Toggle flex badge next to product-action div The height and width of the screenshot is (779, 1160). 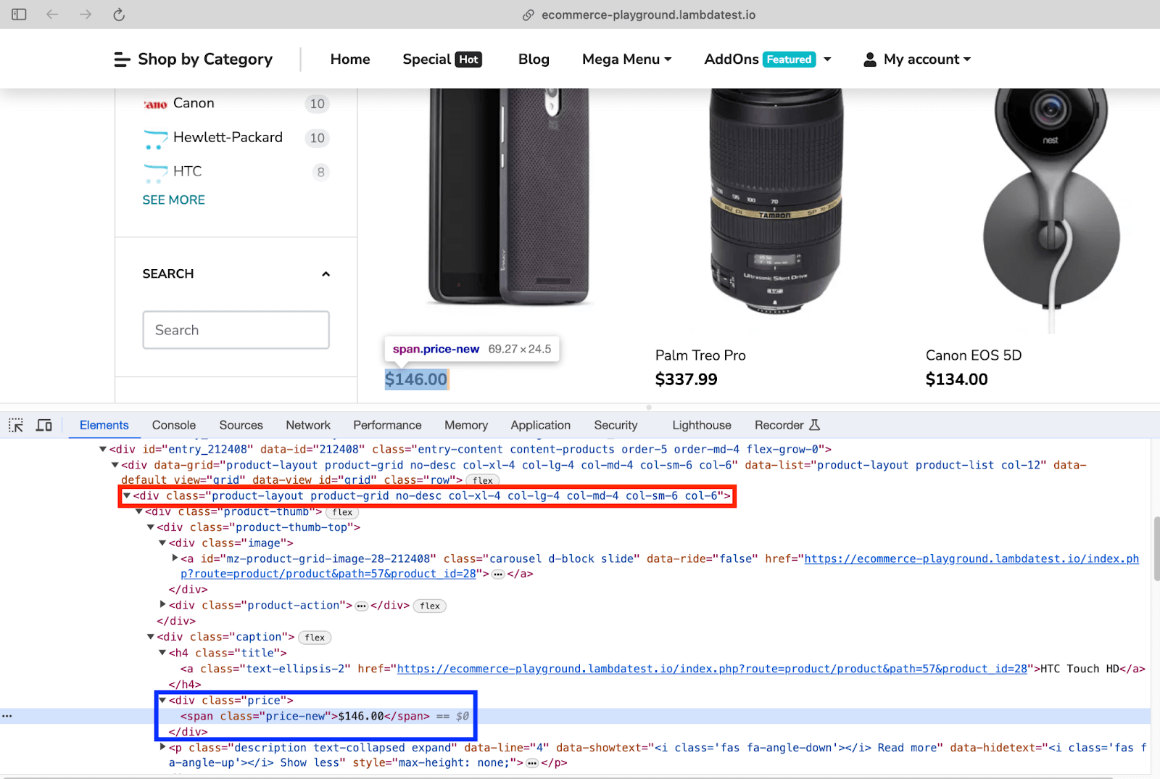click(429, 606)
